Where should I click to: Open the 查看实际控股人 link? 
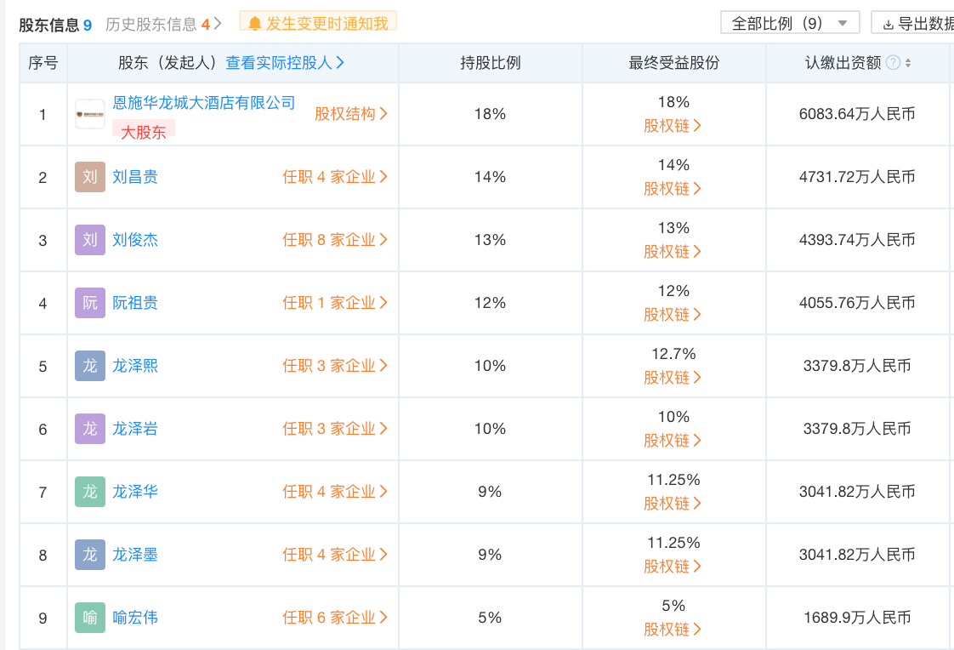pyautogui.click(x=285, y=63)
